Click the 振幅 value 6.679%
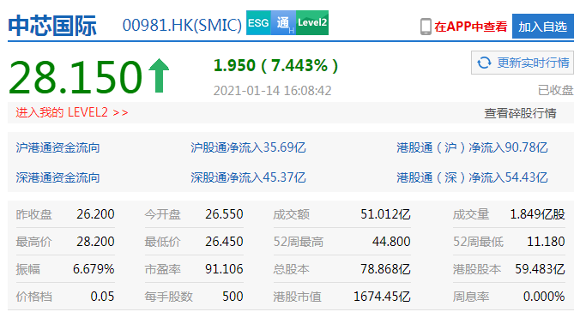This screenshot has width=586, height=318. click(94, 269)
